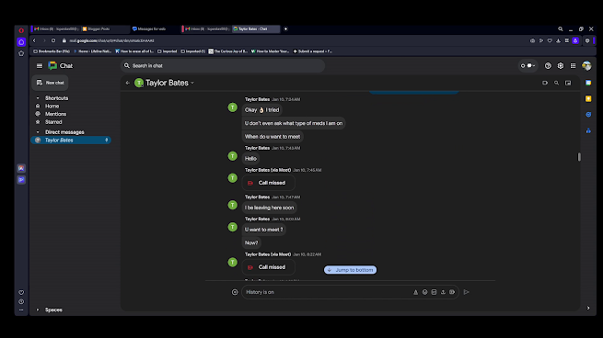The height and width of the screenshot is (338, 603).
Task: Switch to the second Gmail Inbox tab
Action: click(x=206, y=28)
